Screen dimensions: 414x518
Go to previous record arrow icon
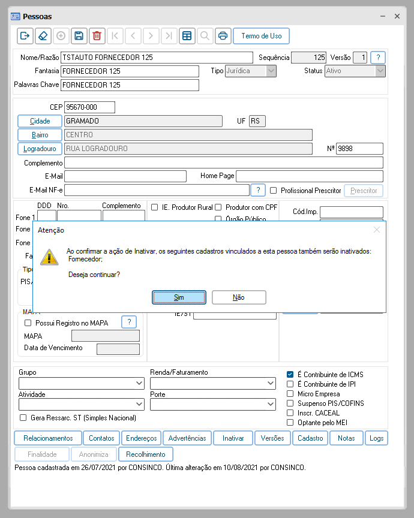133,36
